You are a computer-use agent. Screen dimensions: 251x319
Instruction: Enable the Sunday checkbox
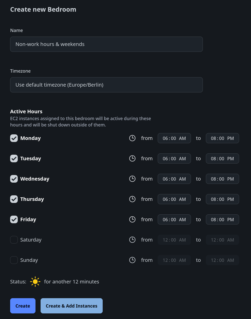(x=14, y=260)
